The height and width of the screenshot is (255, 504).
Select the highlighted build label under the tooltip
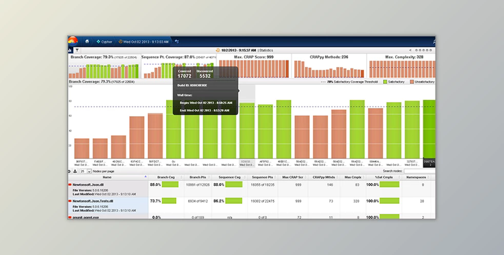[x=247, y=163]
